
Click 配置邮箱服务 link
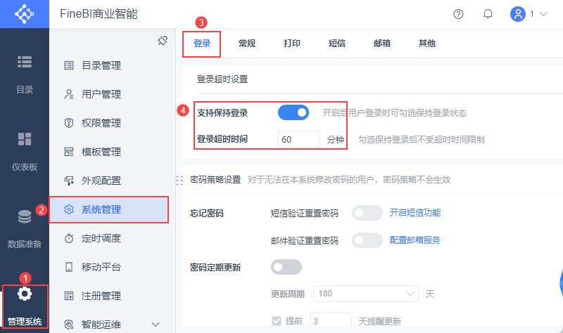pos(415,240)
